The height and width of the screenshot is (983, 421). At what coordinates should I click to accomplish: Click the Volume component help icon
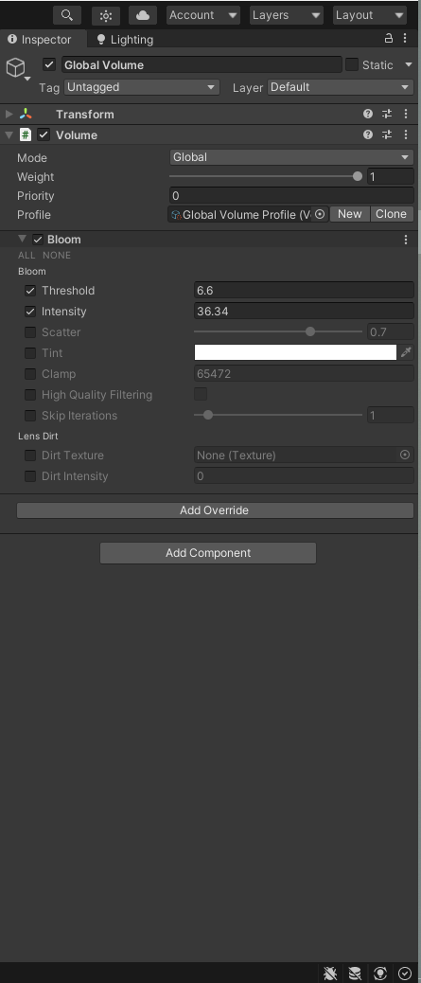368,134
